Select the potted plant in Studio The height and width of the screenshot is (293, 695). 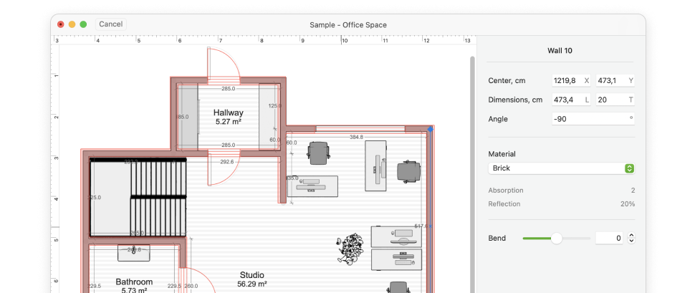[x=349, y=249]
